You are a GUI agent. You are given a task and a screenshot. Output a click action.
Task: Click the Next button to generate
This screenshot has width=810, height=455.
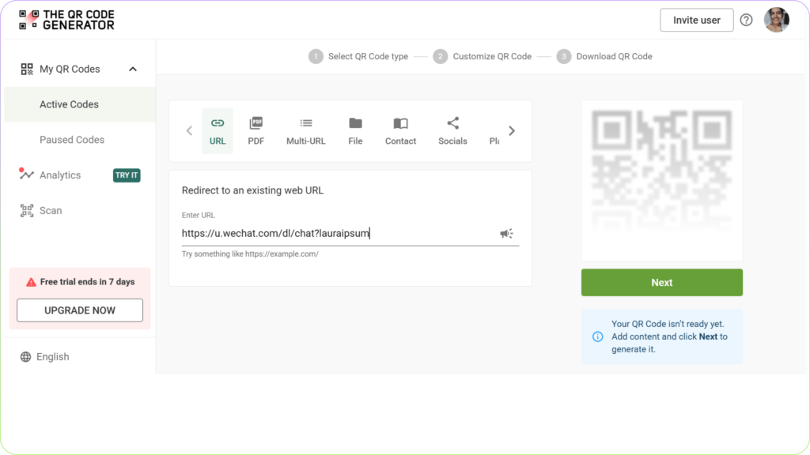[661, 282]
